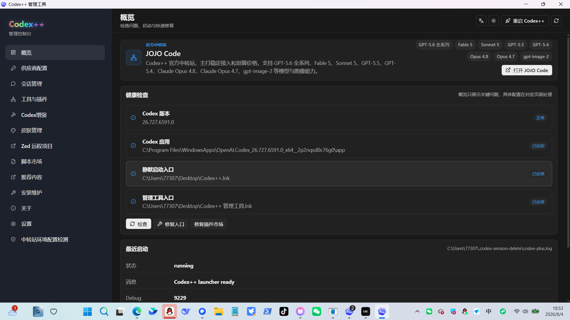The height and width of the screenshot is (320, 570).
Task: Click 修复插件市场 button
Action: click(x=209, y=224)
